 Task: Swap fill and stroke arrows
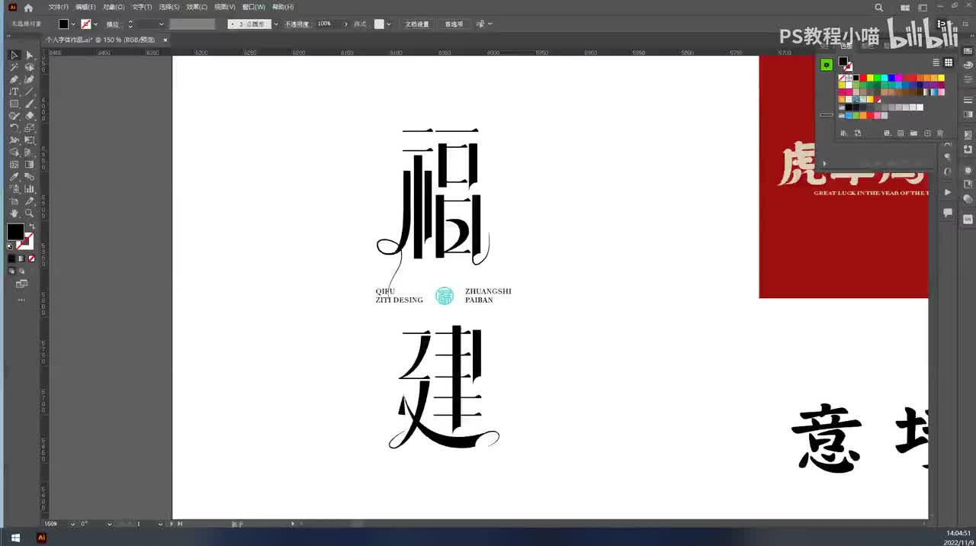pos(32,227)
